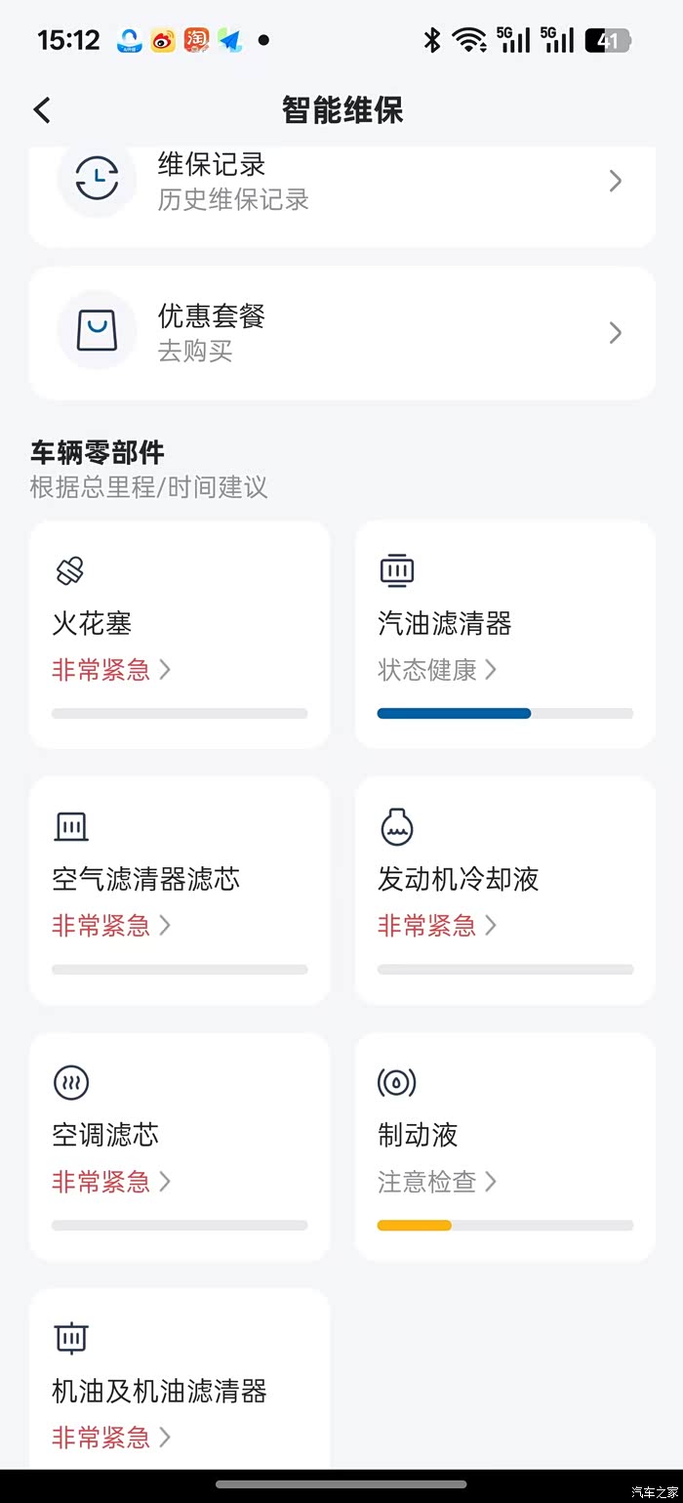Tap the shopping bag icon for 优惠套餐
Screen dimensions: 683x1503
[97, 332]
